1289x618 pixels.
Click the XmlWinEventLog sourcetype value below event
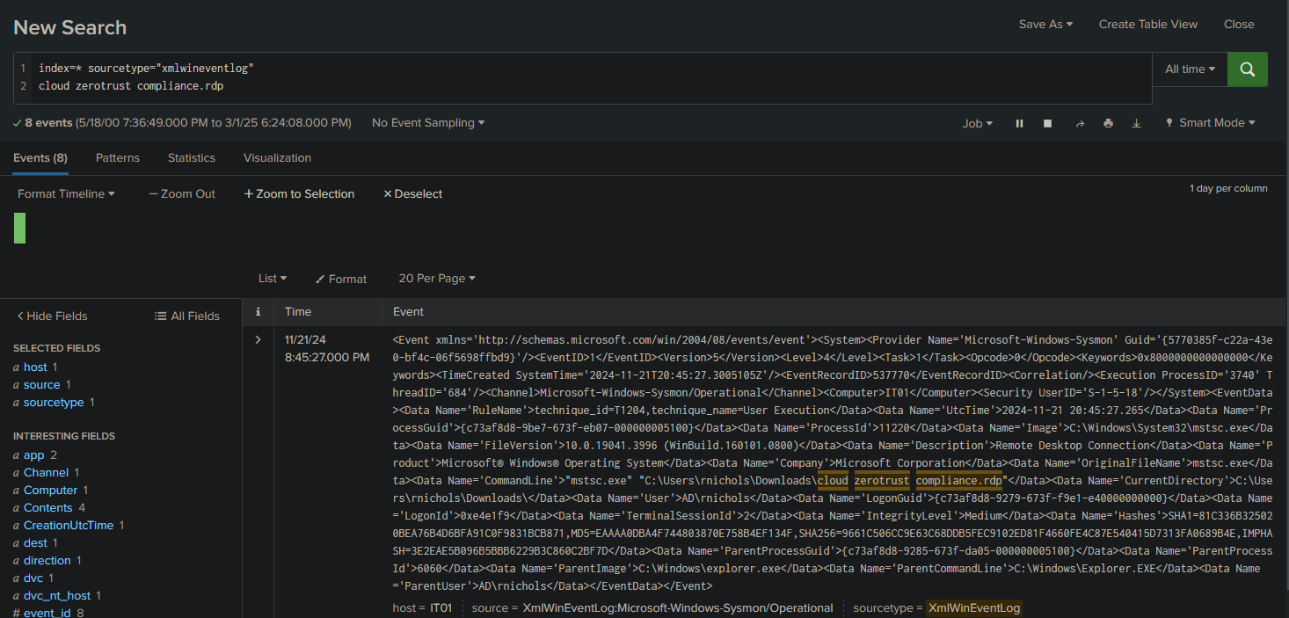pyautogui.click(x=974, y=607)
